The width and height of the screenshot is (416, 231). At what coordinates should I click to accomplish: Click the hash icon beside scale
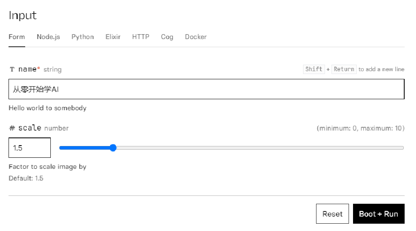(x=12, y=128)
